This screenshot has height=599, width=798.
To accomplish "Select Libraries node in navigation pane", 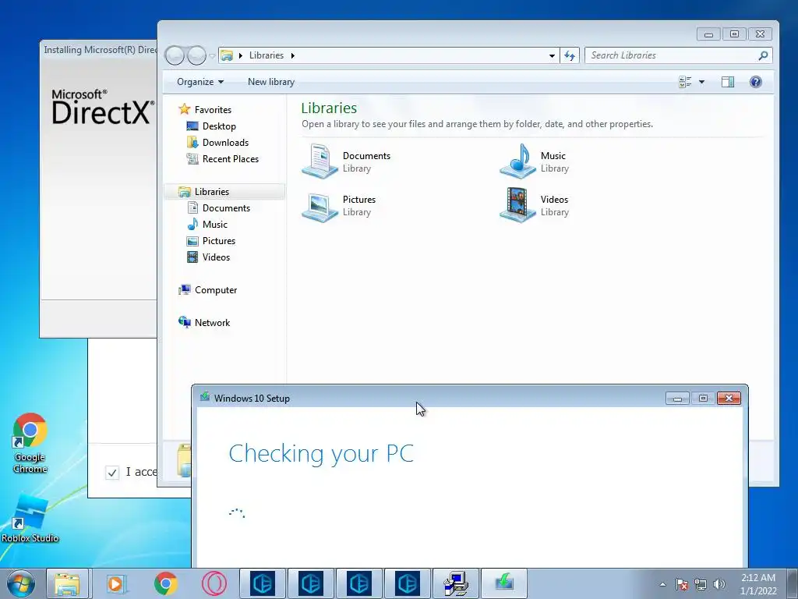I will (x=224, y=192).
